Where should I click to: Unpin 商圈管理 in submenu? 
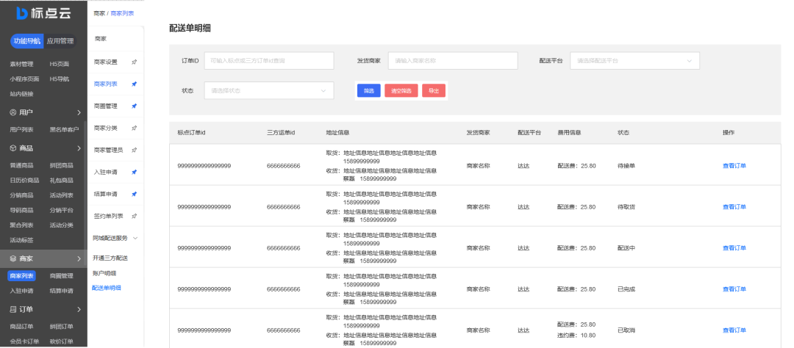(x=135, y=106)
